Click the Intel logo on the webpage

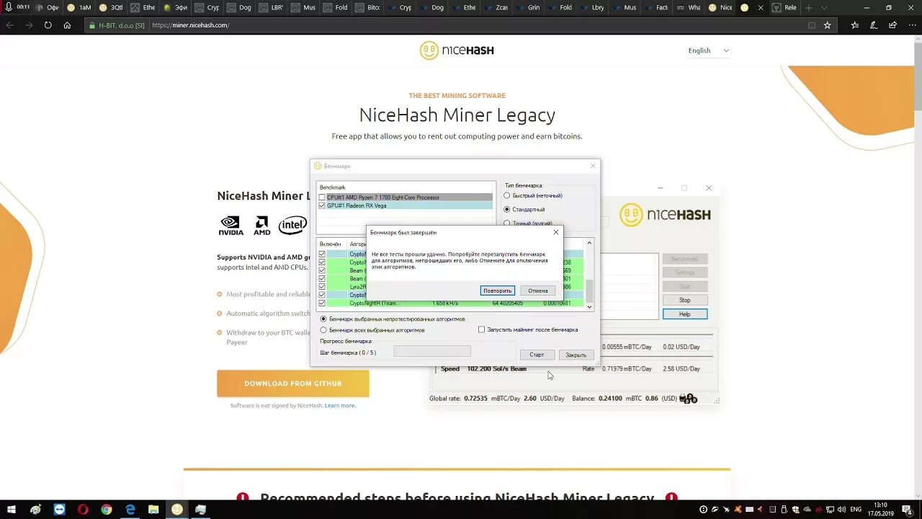[292, 226]
